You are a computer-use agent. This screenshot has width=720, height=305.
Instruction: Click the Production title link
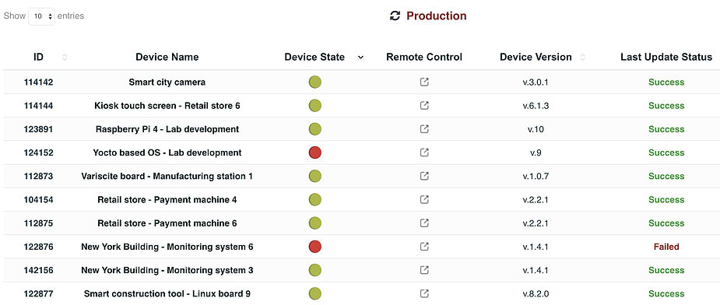(436, 16)
